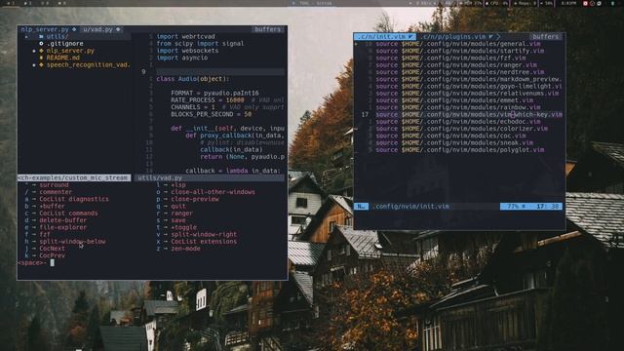Click the source line for startify.vim
624x351 pixels.
tap(460, 51)
